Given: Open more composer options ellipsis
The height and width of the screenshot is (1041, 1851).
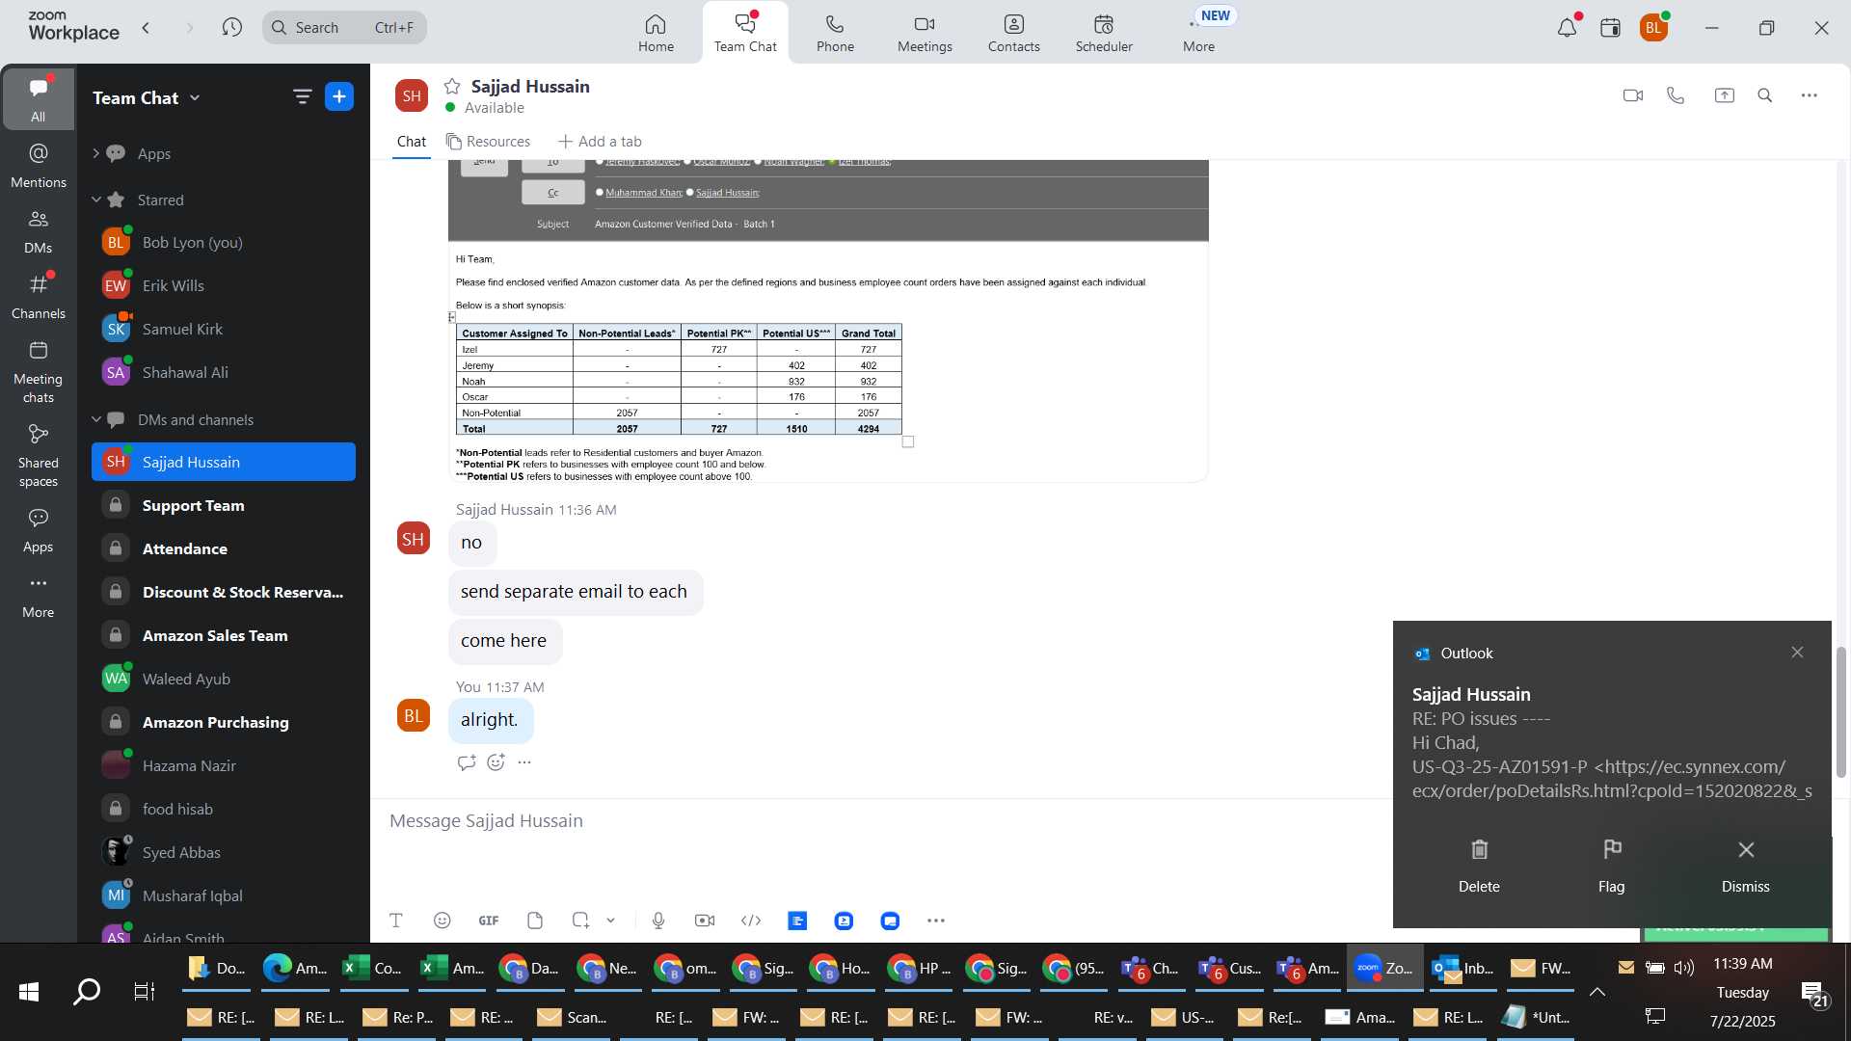Looking at the screenshot, I should coord(936,921).
